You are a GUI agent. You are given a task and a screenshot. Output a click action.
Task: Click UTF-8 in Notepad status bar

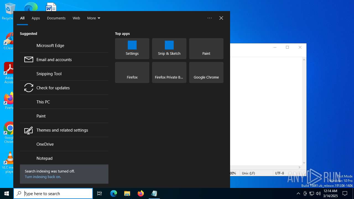[x=279, y=173]
